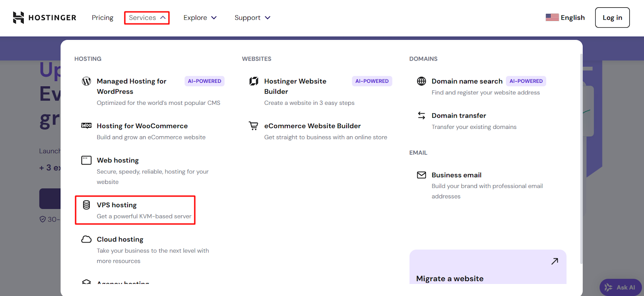Click the Log in button

[612, 18]
